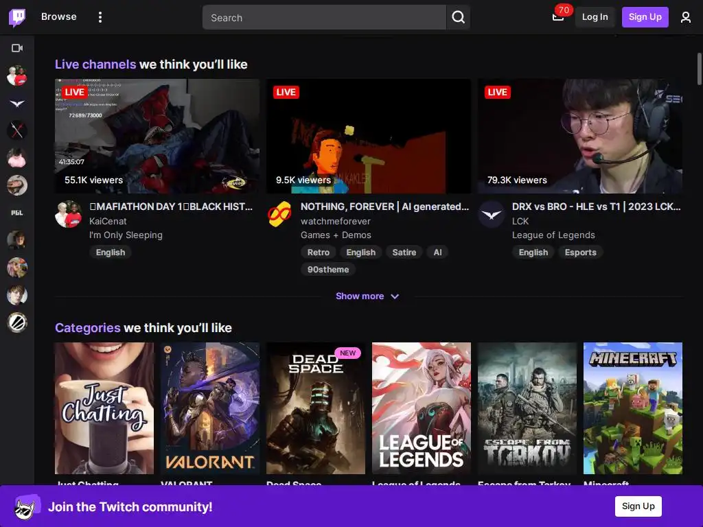Select the 90stheme tag
Screen dimensions: 703x527
(327, 269)
